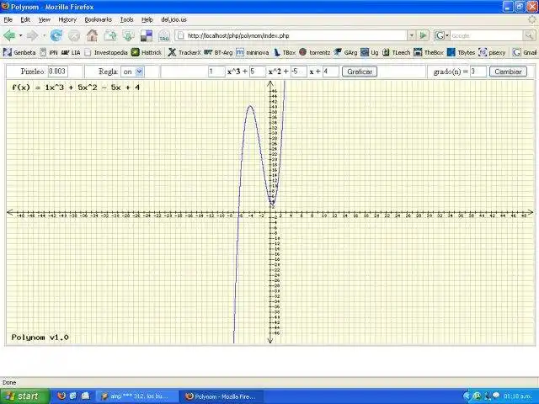Image resolution: width=539 pixels, height=404 pixels.
Task: Open the GArg bookmark
Action: point(346,52)
